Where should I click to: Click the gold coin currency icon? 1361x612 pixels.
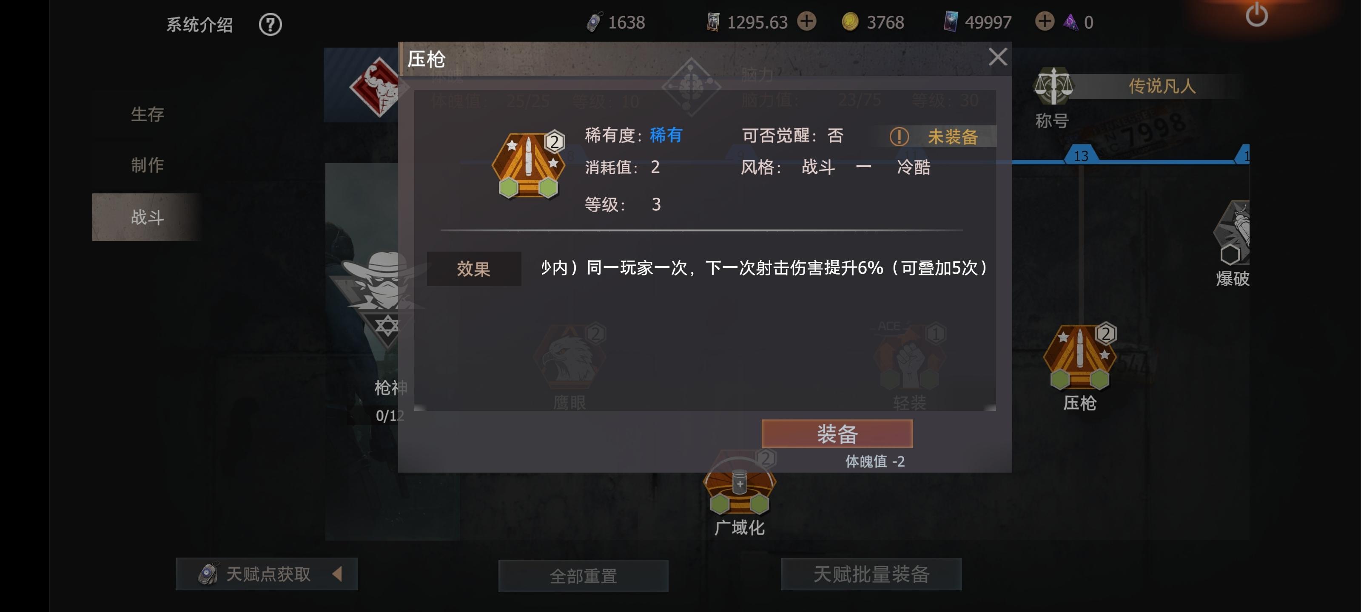850,22
